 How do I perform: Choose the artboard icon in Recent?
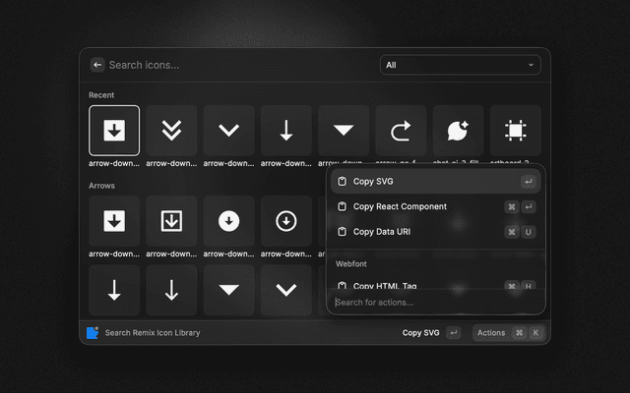(x=515, y=131)
